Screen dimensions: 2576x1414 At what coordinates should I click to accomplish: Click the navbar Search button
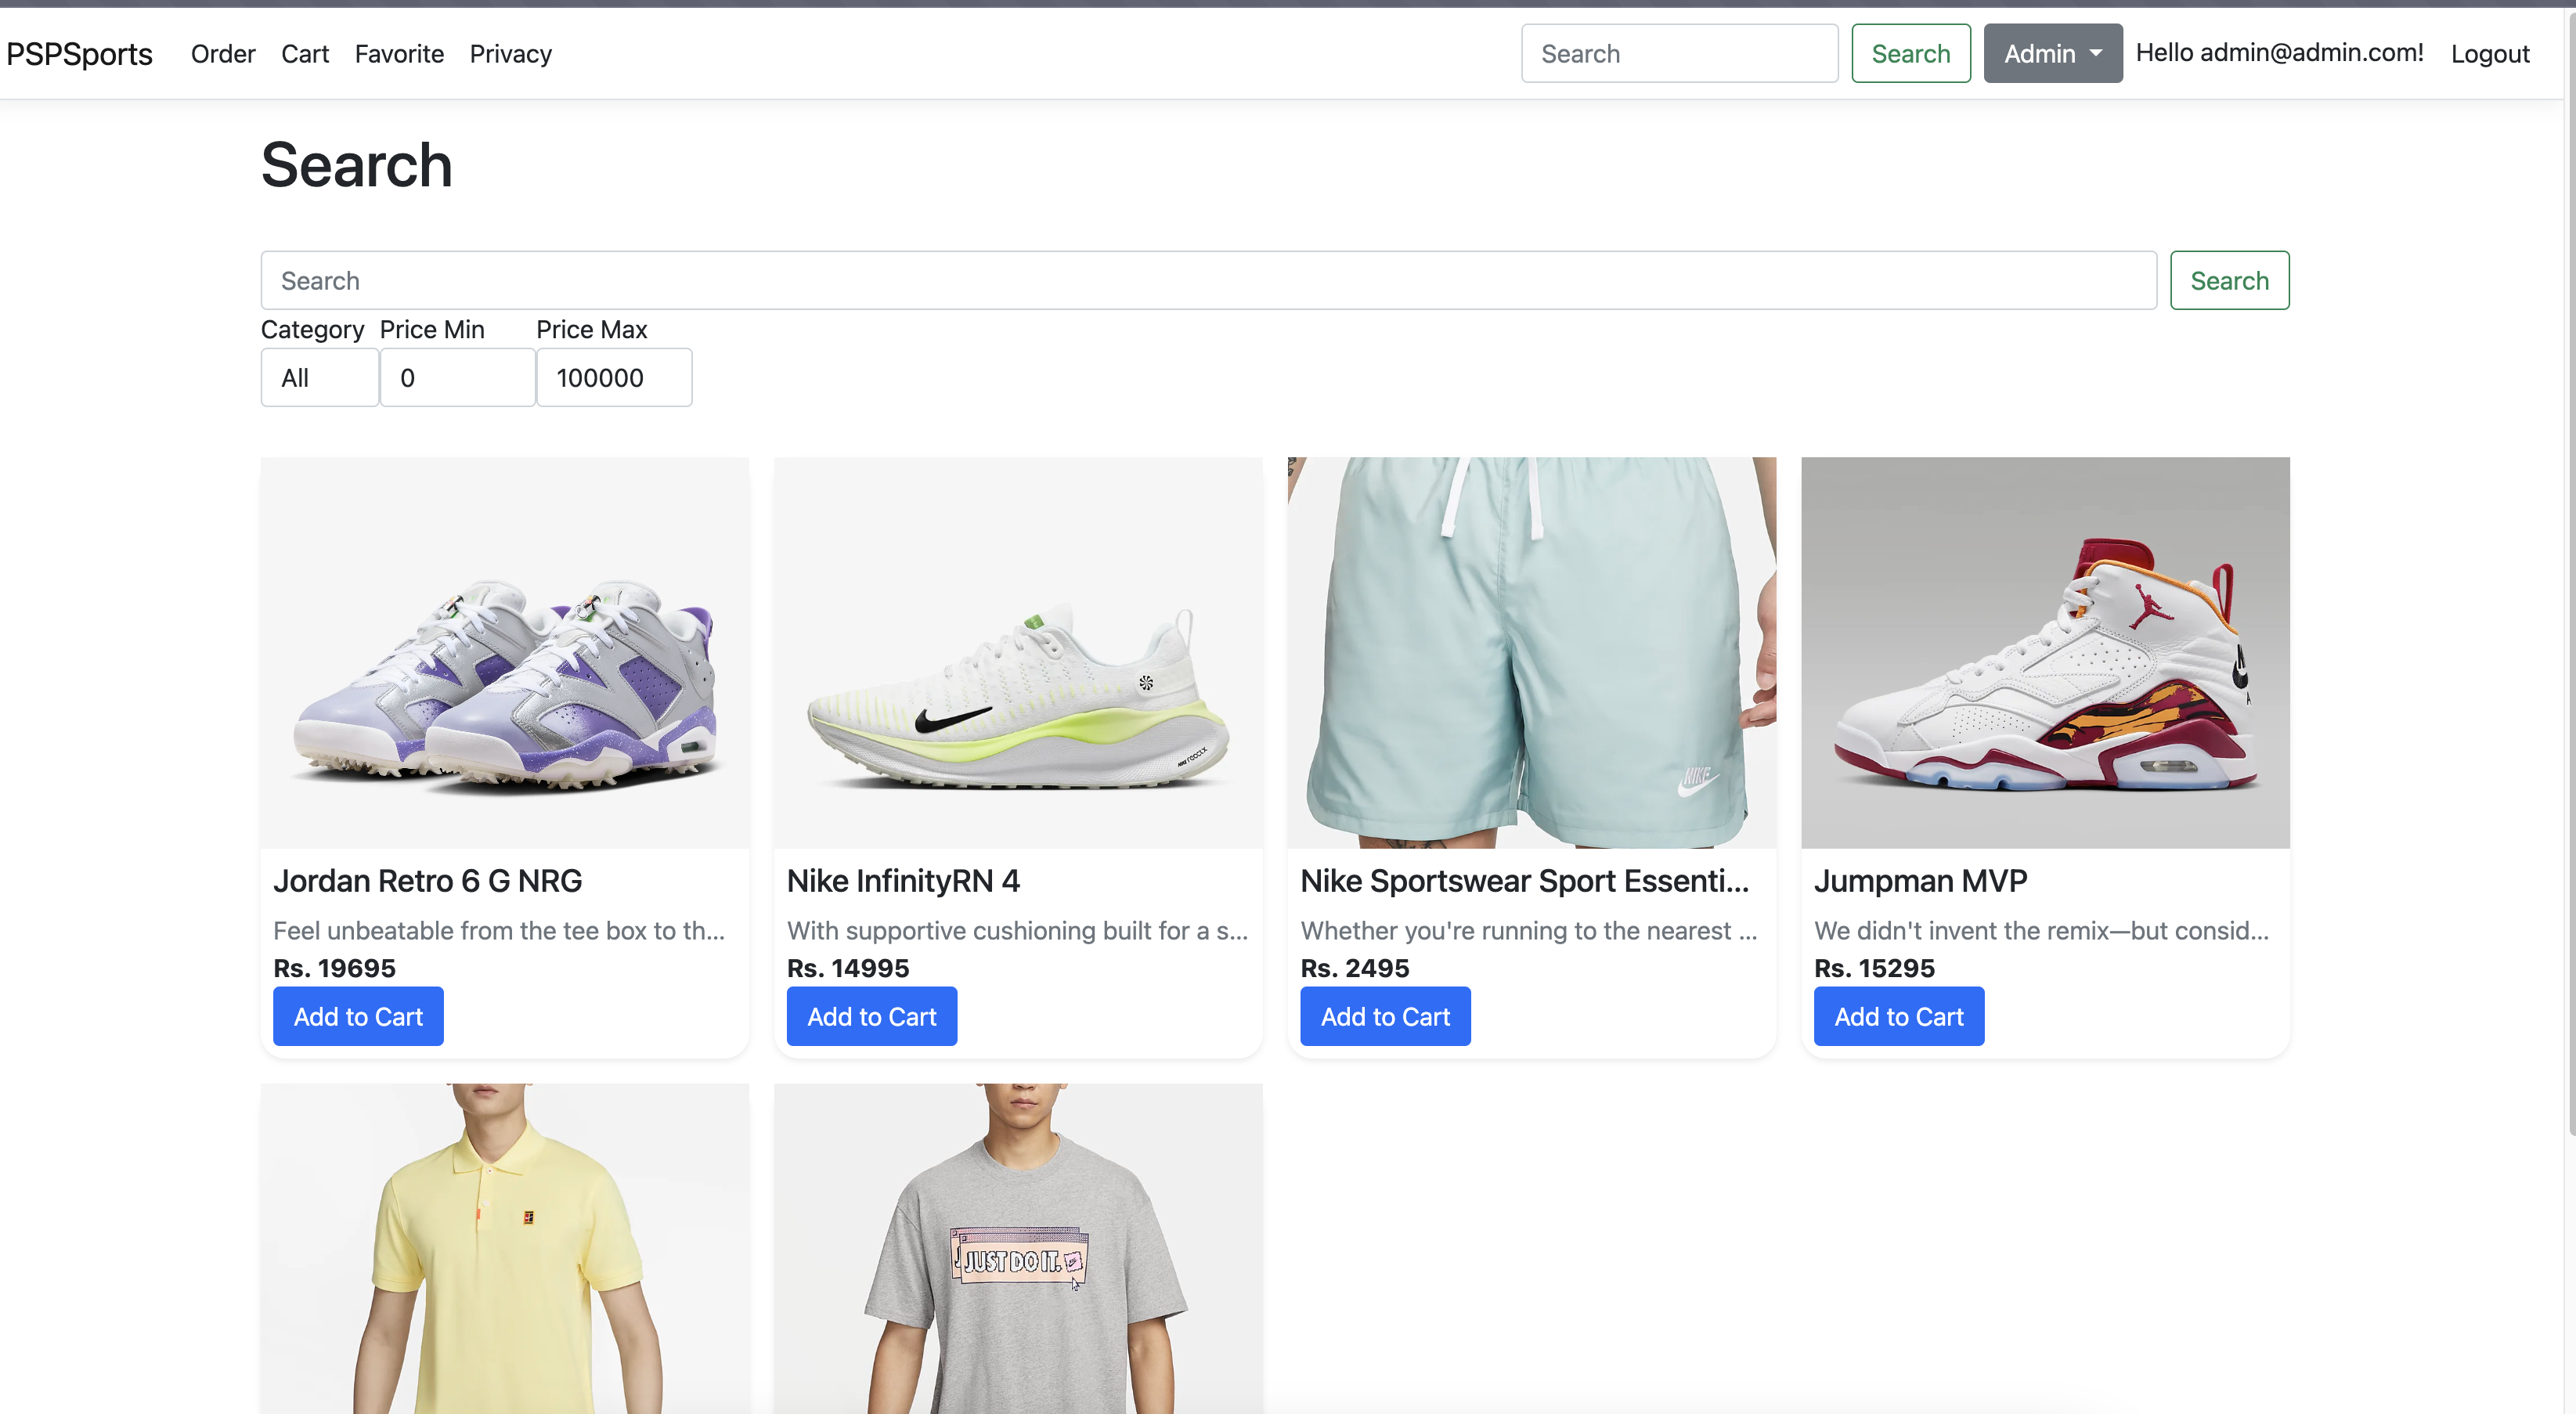coord(1910,54)
